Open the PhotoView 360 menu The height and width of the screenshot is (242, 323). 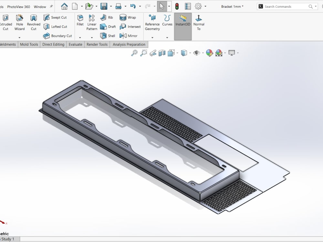[18, 7]
